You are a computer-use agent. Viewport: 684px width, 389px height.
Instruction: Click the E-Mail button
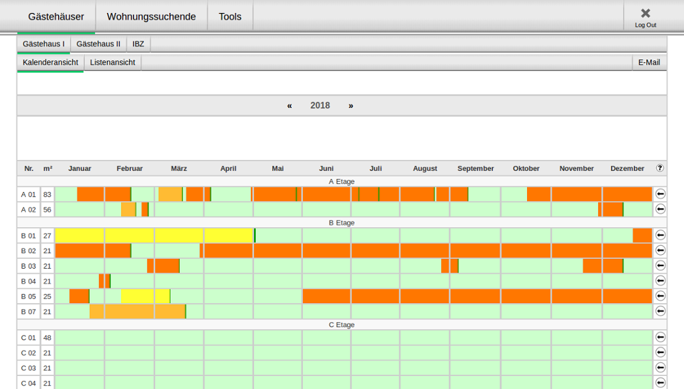coord(649,62)
